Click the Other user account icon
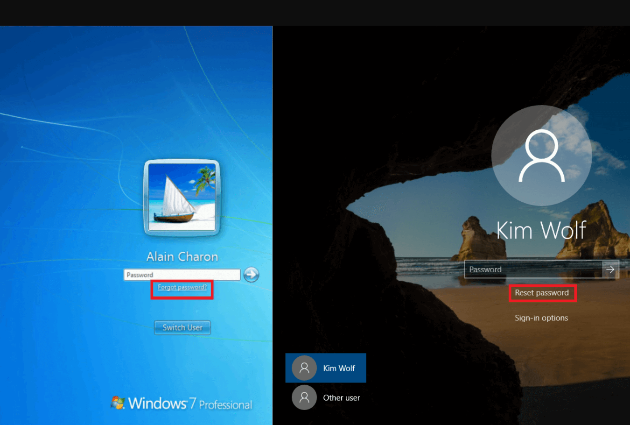This screenshot has width=630, height=425. [x=304, y=397]
